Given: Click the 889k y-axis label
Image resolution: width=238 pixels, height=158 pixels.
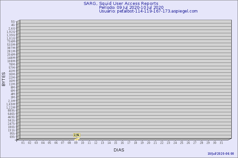Looking at the screenshot, I should pyautogui.click(x=11, y=110).
